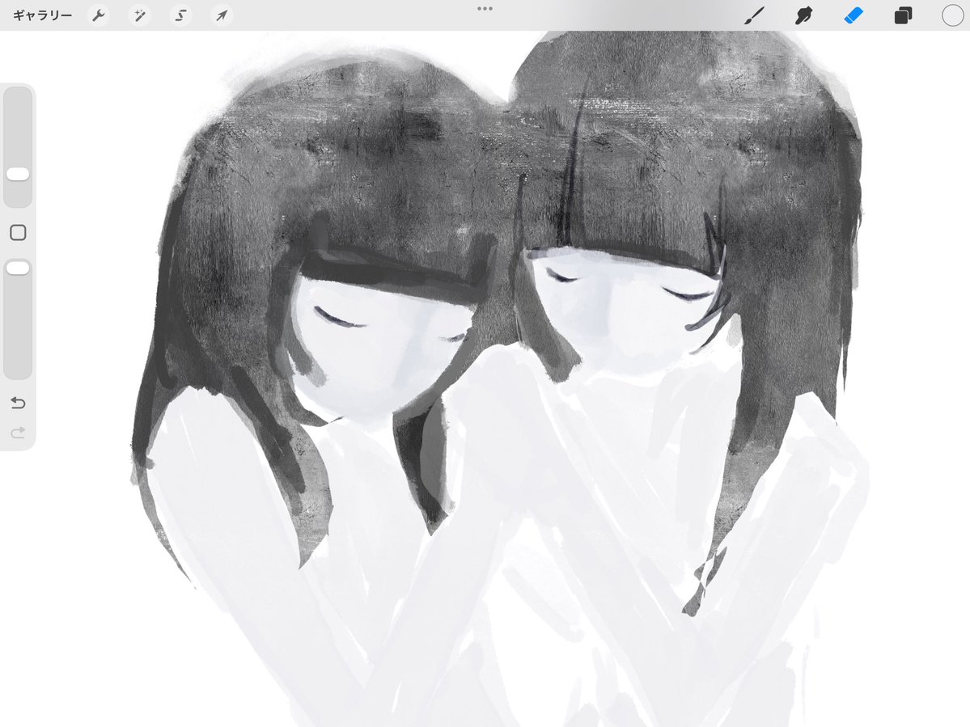Tap the square Modify button in sidebar
Image resolution: width=970 pixels, height=727 pixels.
pos(18,232)
